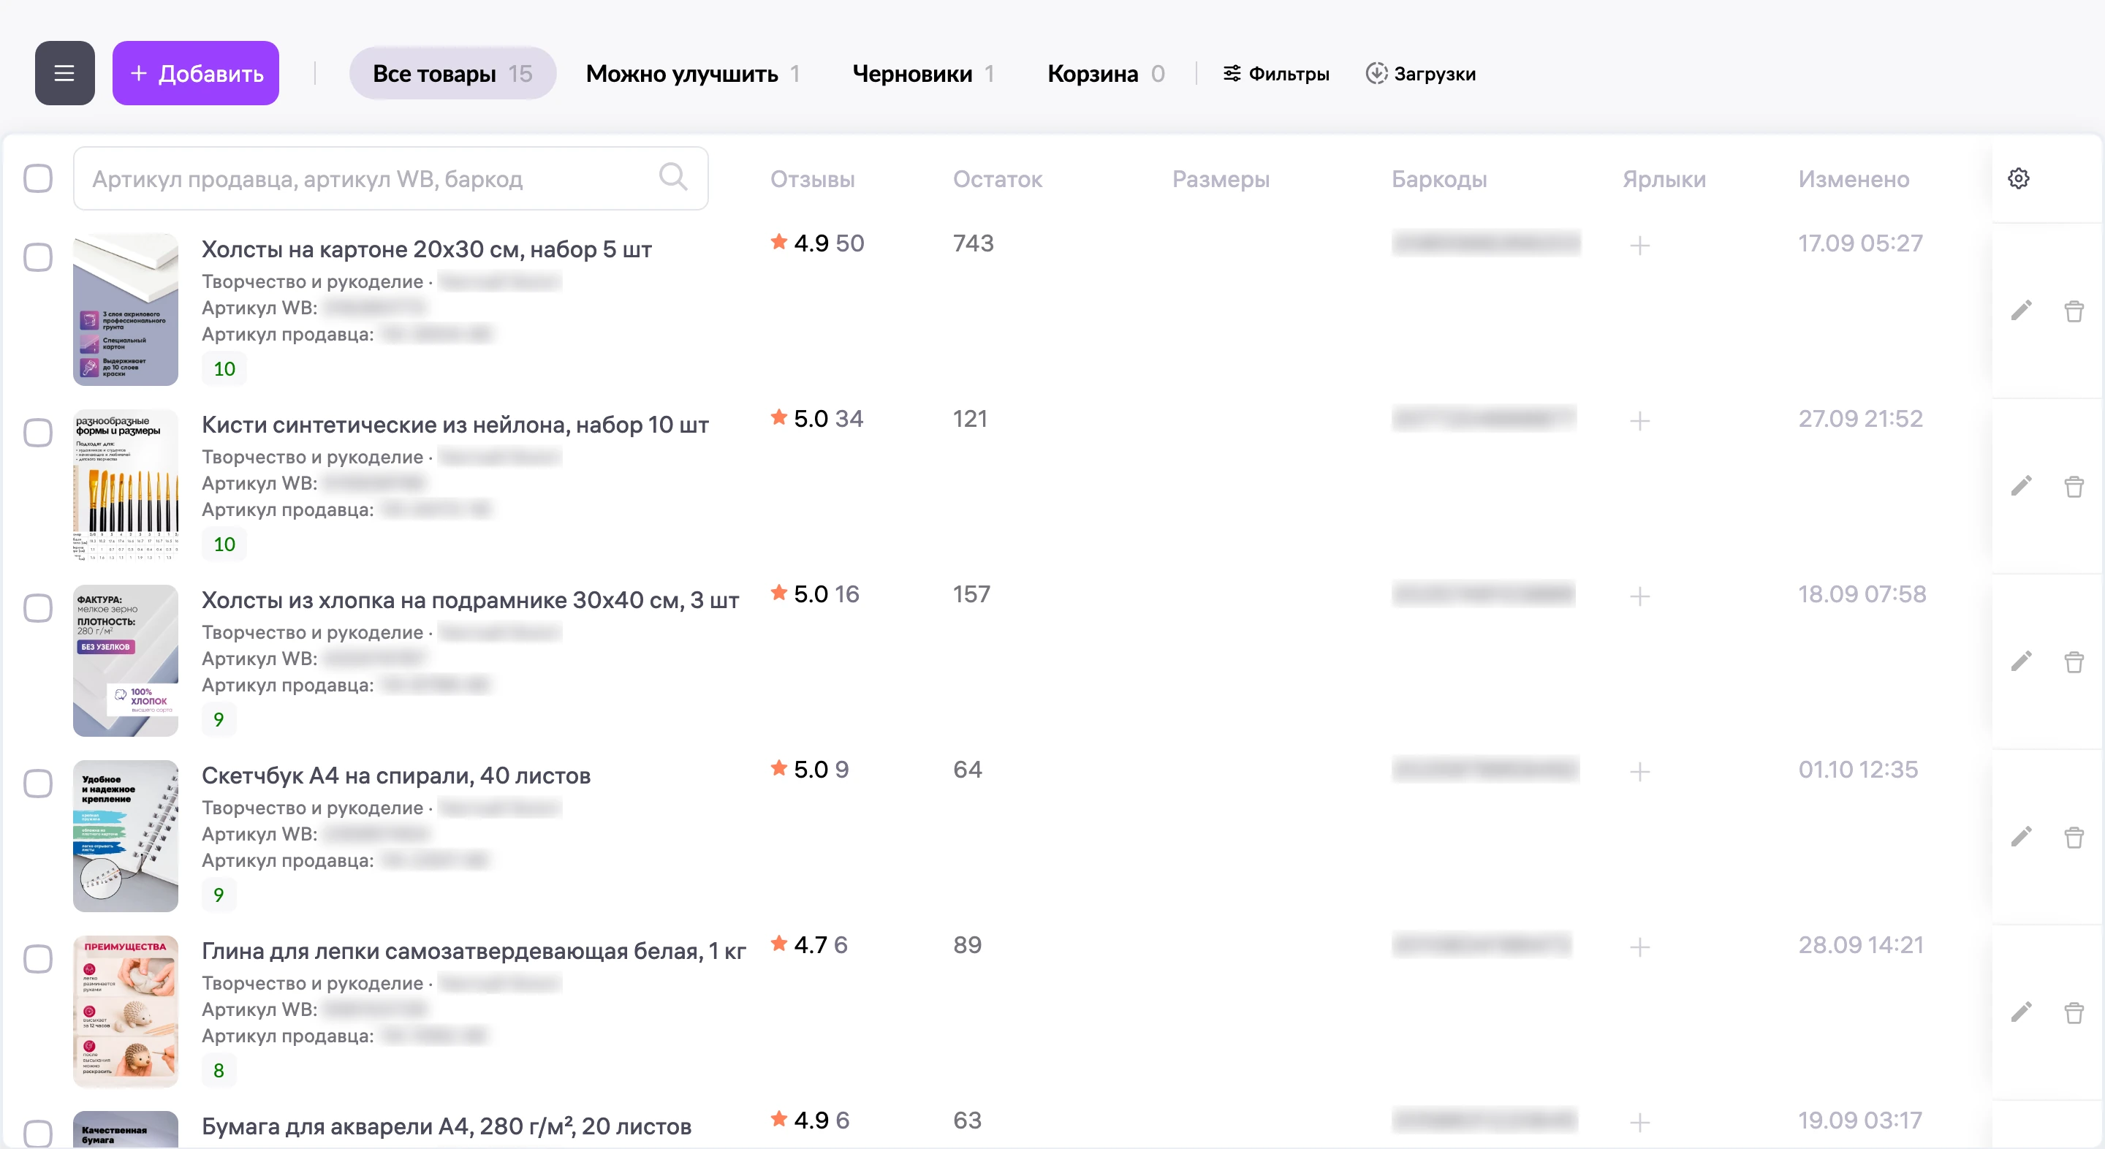Add a label to Скетчбук А4
The width and height of the screenshot is (2105, 1149).
point(1639,771)
